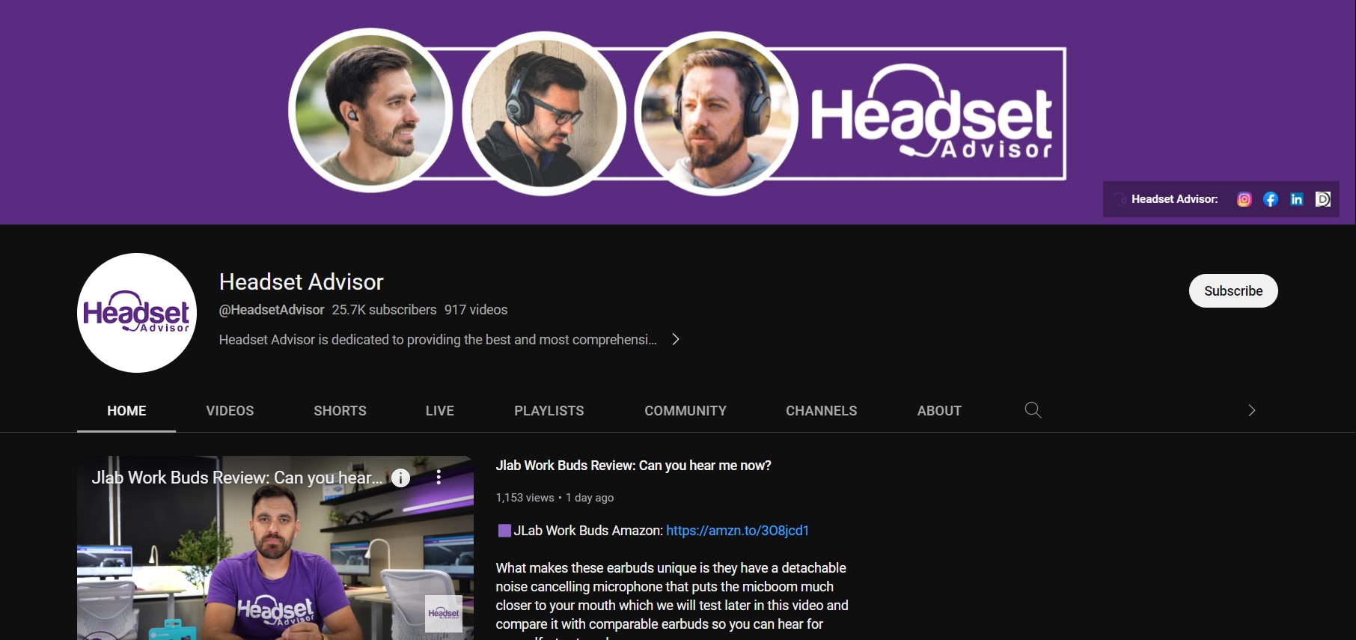
Task: Switch to the Videos tab
Action: (230, 411)
